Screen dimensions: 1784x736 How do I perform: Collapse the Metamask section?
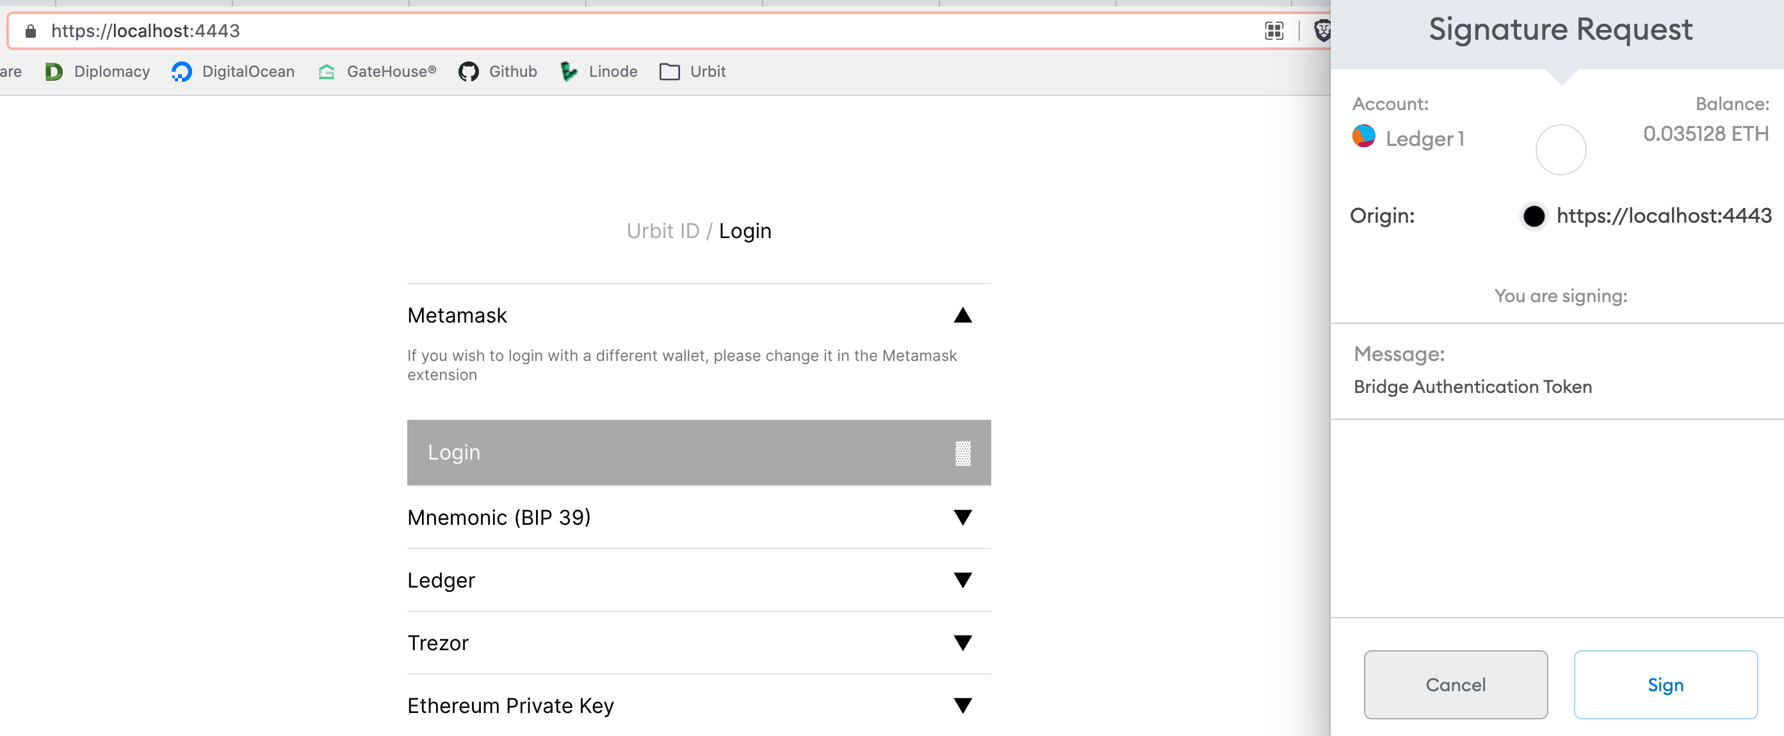(962, 315)
